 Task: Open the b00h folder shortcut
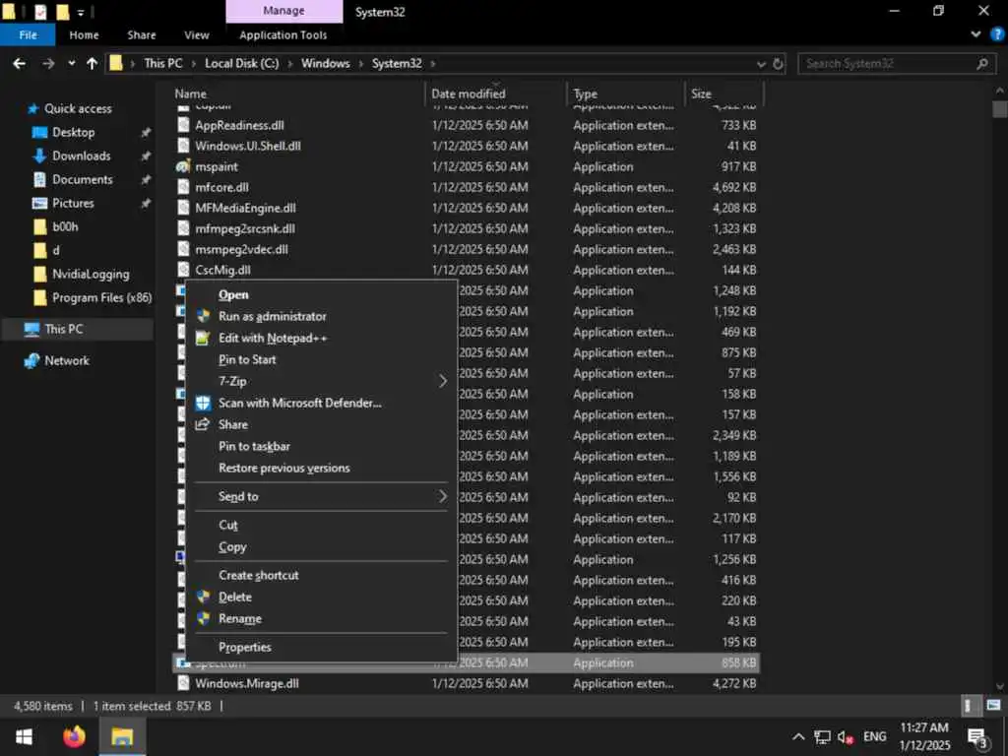click(65, 227)
